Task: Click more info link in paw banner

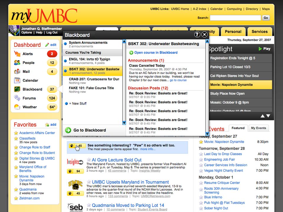Action: pos(148,149)
